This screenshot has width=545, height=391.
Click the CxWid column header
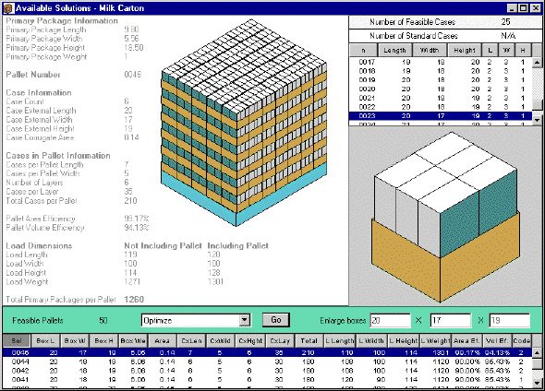coord(221,340)
